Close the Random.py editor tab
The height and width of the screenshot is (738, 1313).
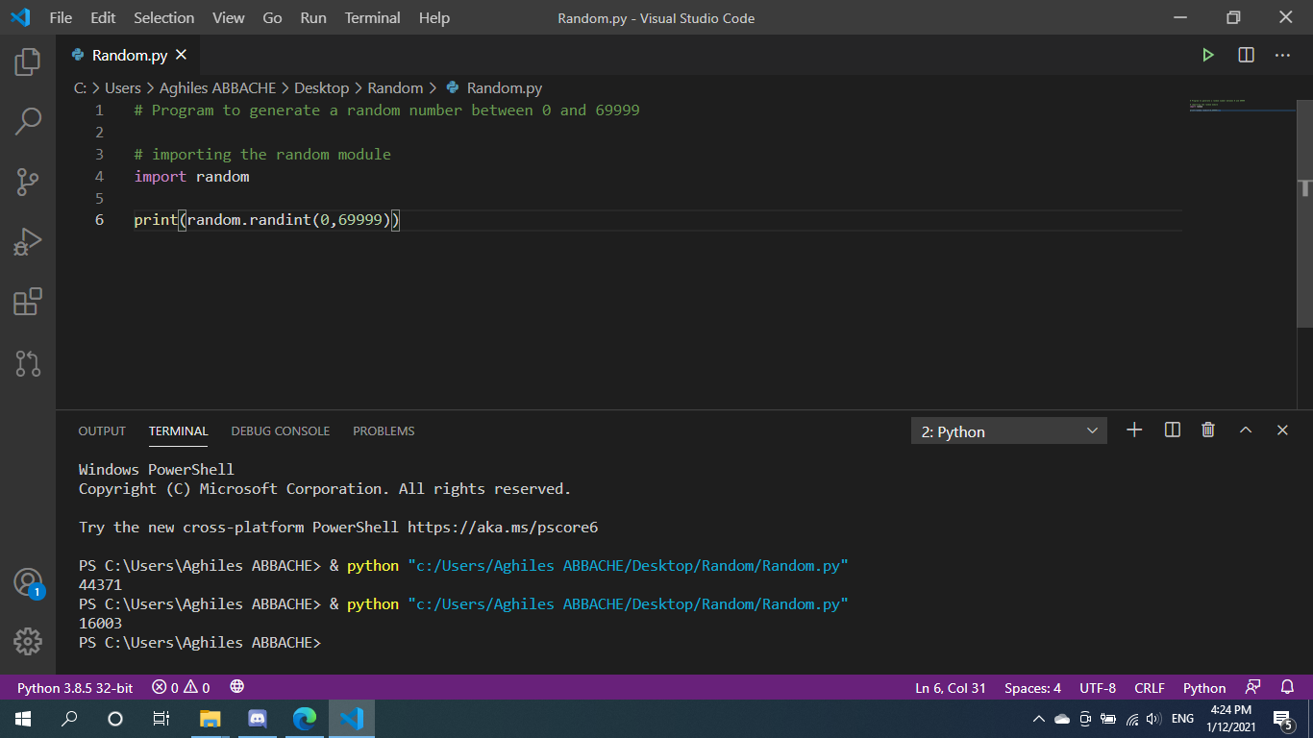click(181, 55)
